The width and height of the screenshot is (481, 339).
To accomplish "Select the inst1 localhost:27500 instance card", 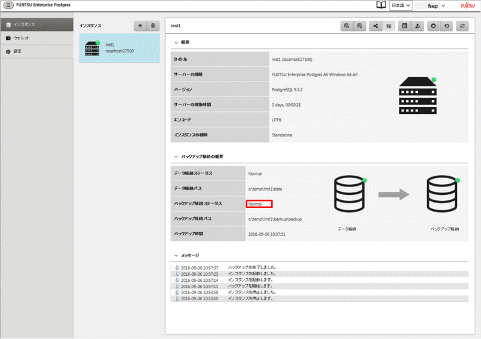I will [x=120, y=48].
